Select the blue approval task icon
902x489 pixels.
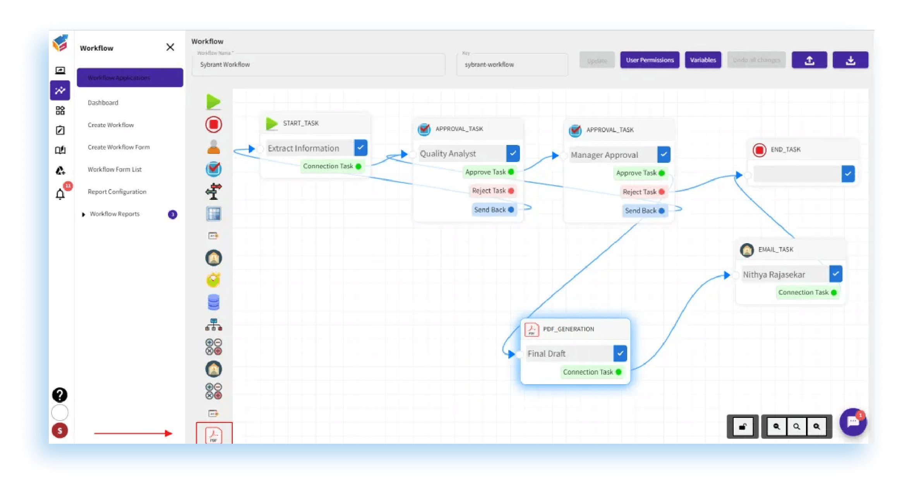pyautogui.click(x=214, y=169)
